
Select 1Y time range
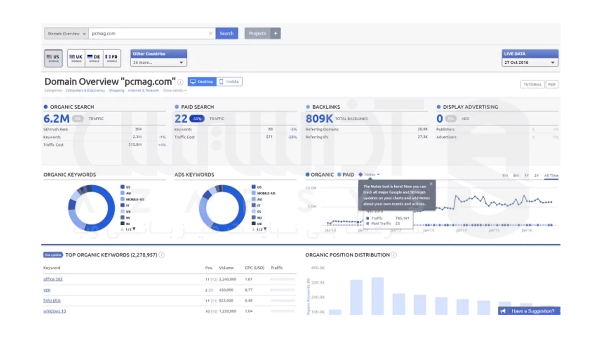coord(526,176)
